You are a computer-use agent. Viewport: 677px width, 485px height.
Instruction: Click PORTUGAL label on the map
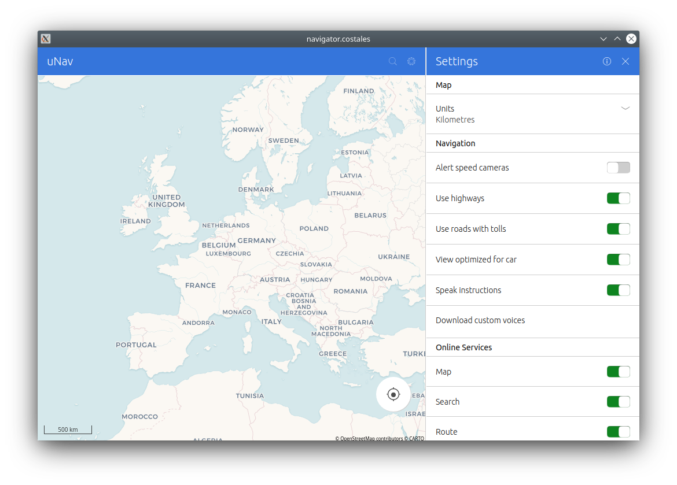(136, 345)
